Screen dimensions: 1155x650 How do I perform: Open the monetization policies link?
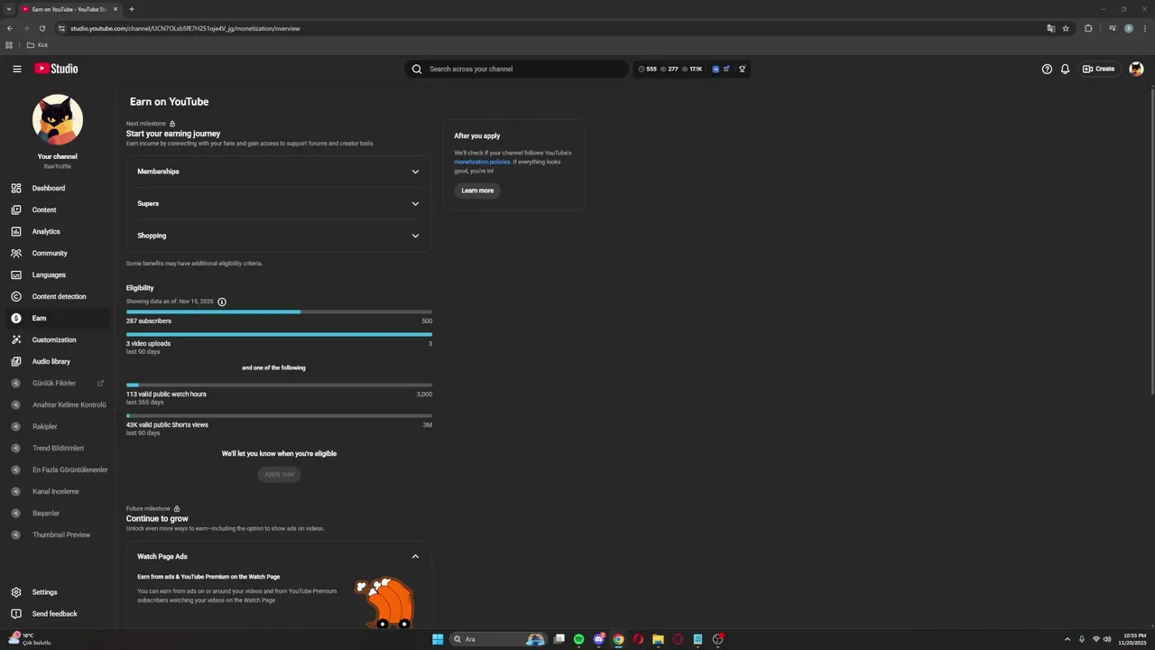[x=482, y=162]
